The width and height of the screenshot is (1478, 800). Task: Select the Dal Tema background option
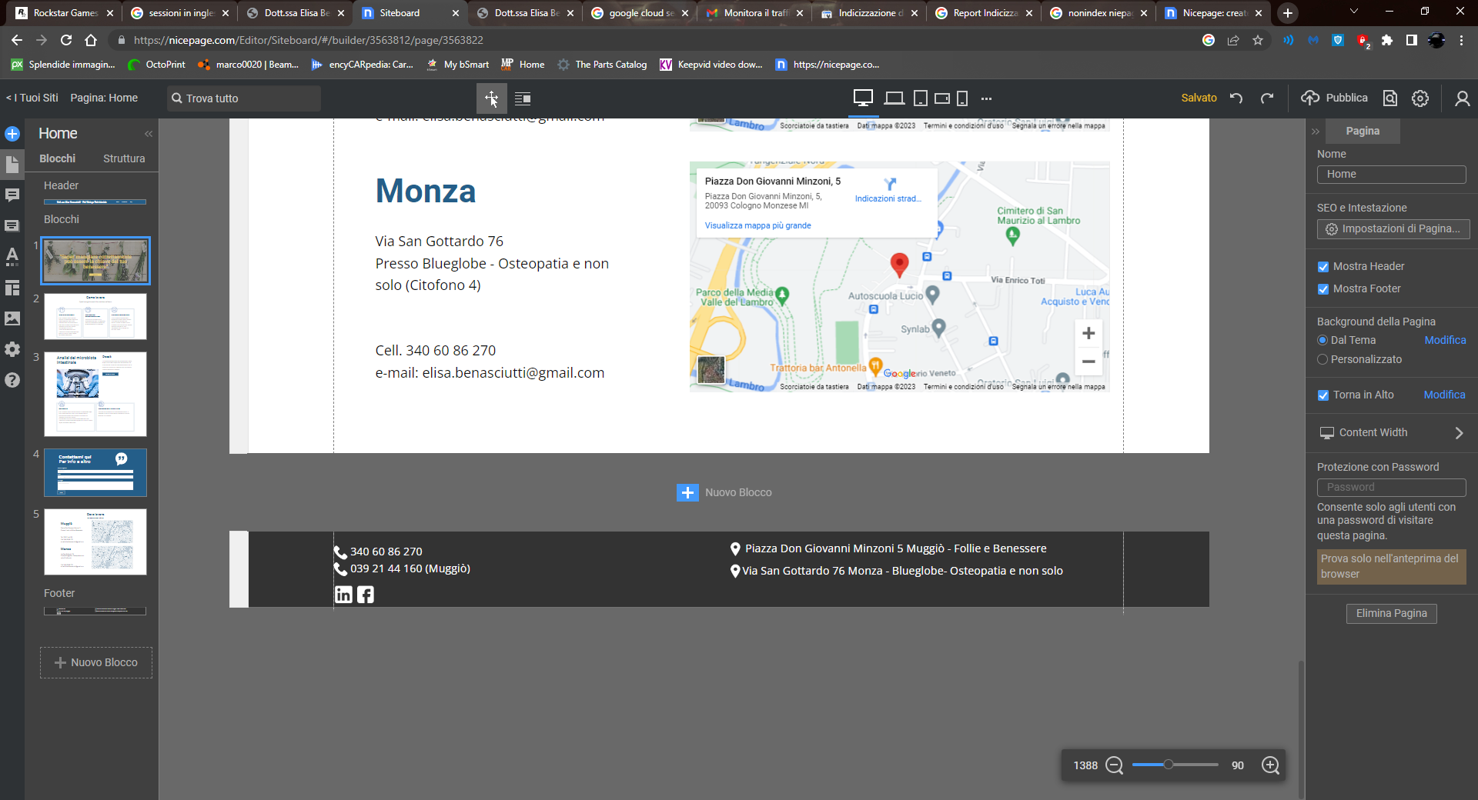[1323, 340]
